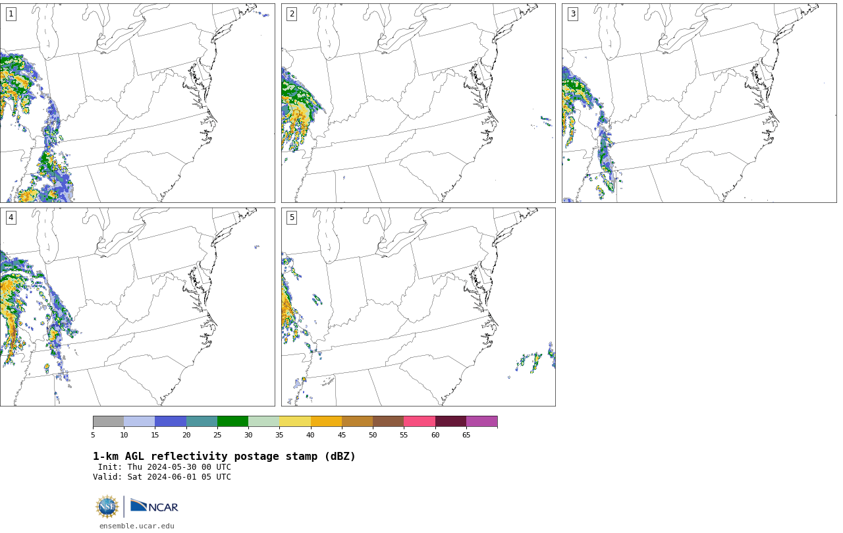Click the colorbar tick label 20

click(186, 435)
